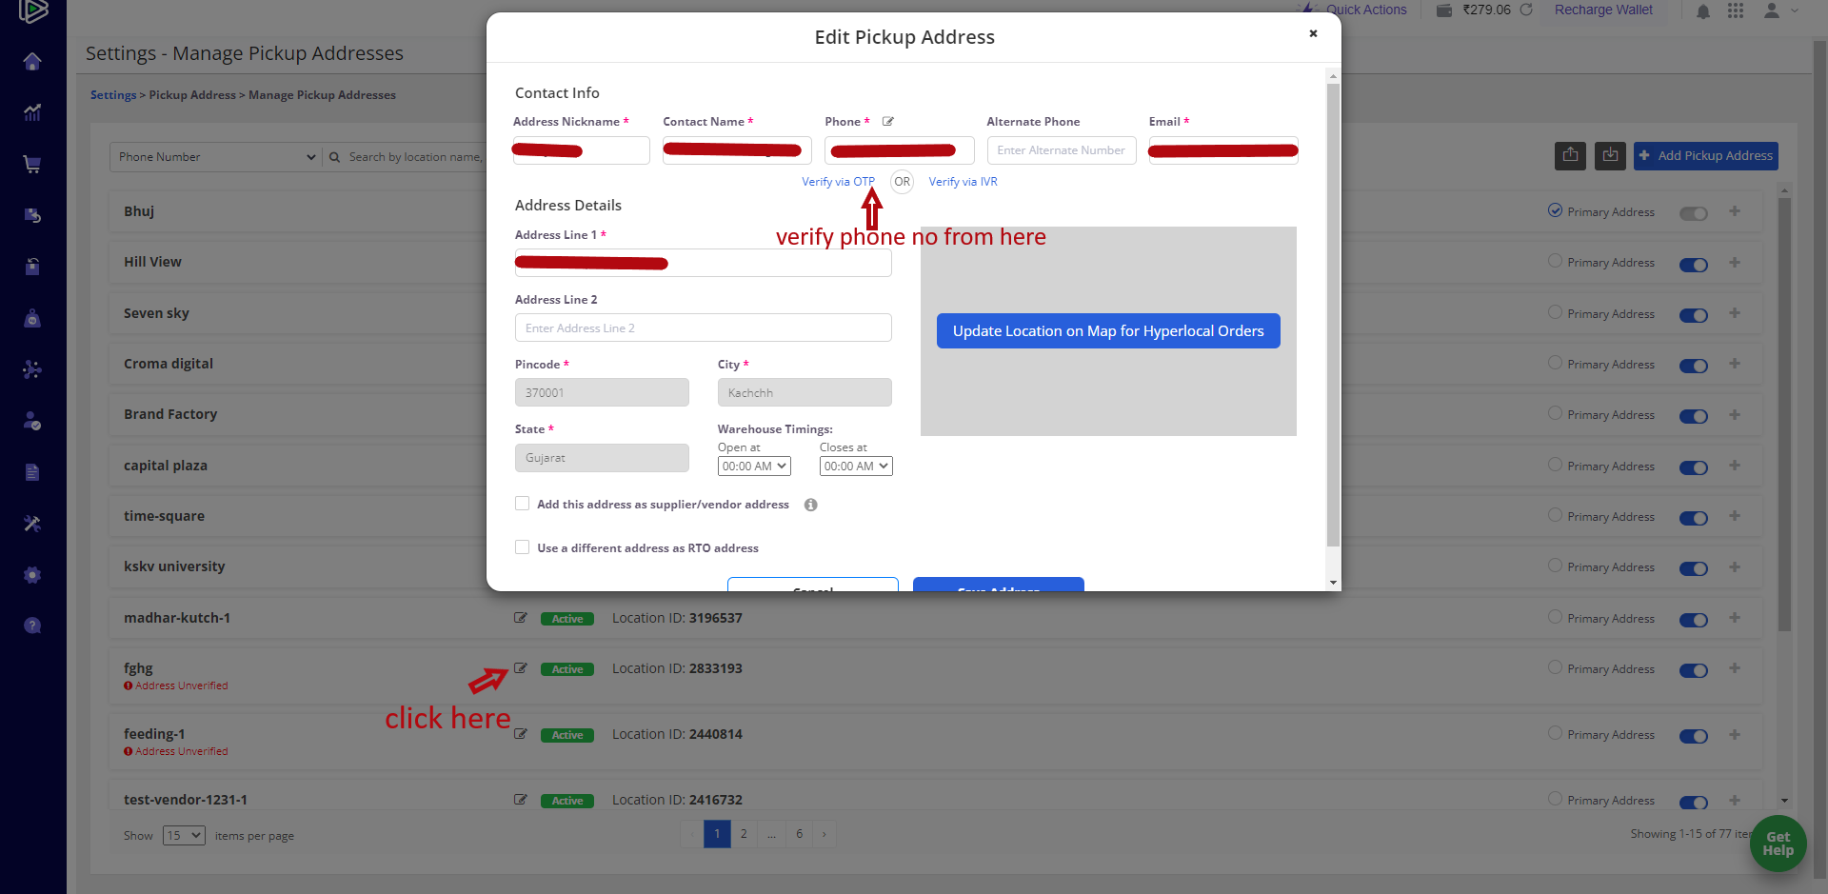The height and width of the screenshot is (894, 1828).
Task: Open the 'Open at' warehouse timing dropdown
Action: pyautogui.click(x=754, y=467)
